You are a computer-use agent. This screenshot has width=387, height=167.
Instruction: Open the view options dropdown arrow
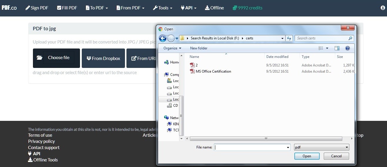click(x=327, y=48)
